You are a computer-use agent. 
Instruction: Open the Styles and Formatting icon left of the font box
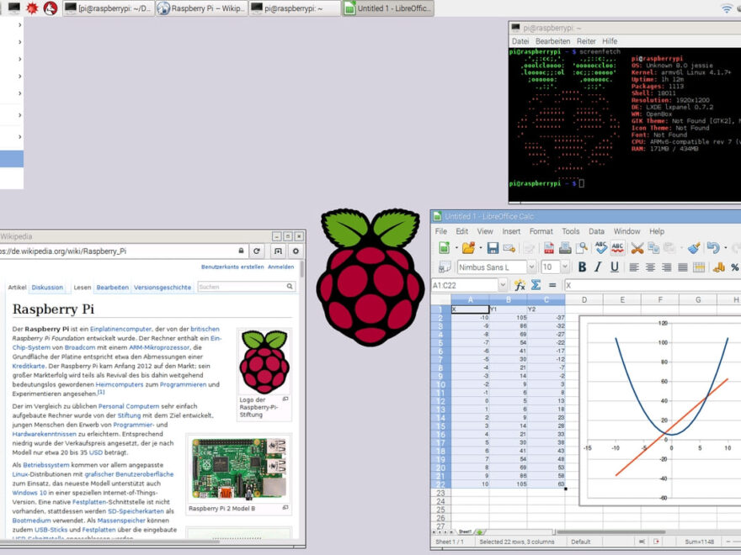click(445, 267)
